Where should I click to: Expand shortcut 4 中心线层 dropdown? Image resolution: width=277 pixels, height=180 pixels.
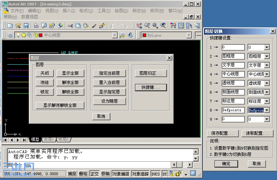point(267,74)
